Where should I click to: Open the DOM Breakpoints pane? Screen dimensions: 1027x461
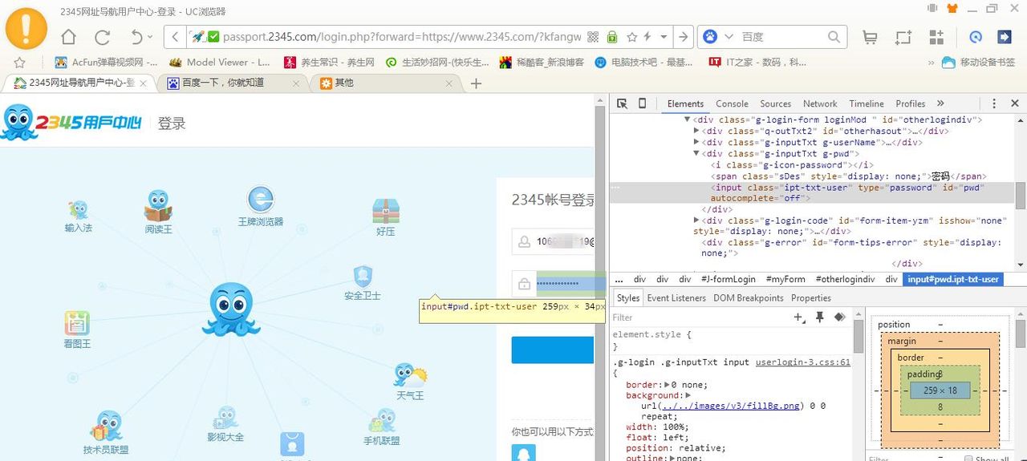pos(749,298)
